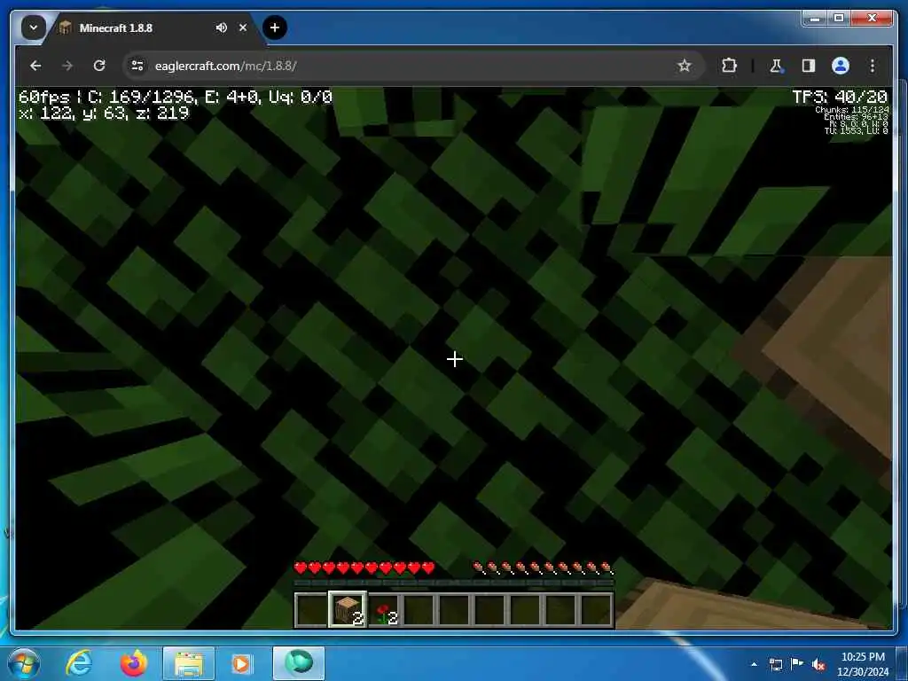Show hidden system tray icons

(x=754, y=664)
